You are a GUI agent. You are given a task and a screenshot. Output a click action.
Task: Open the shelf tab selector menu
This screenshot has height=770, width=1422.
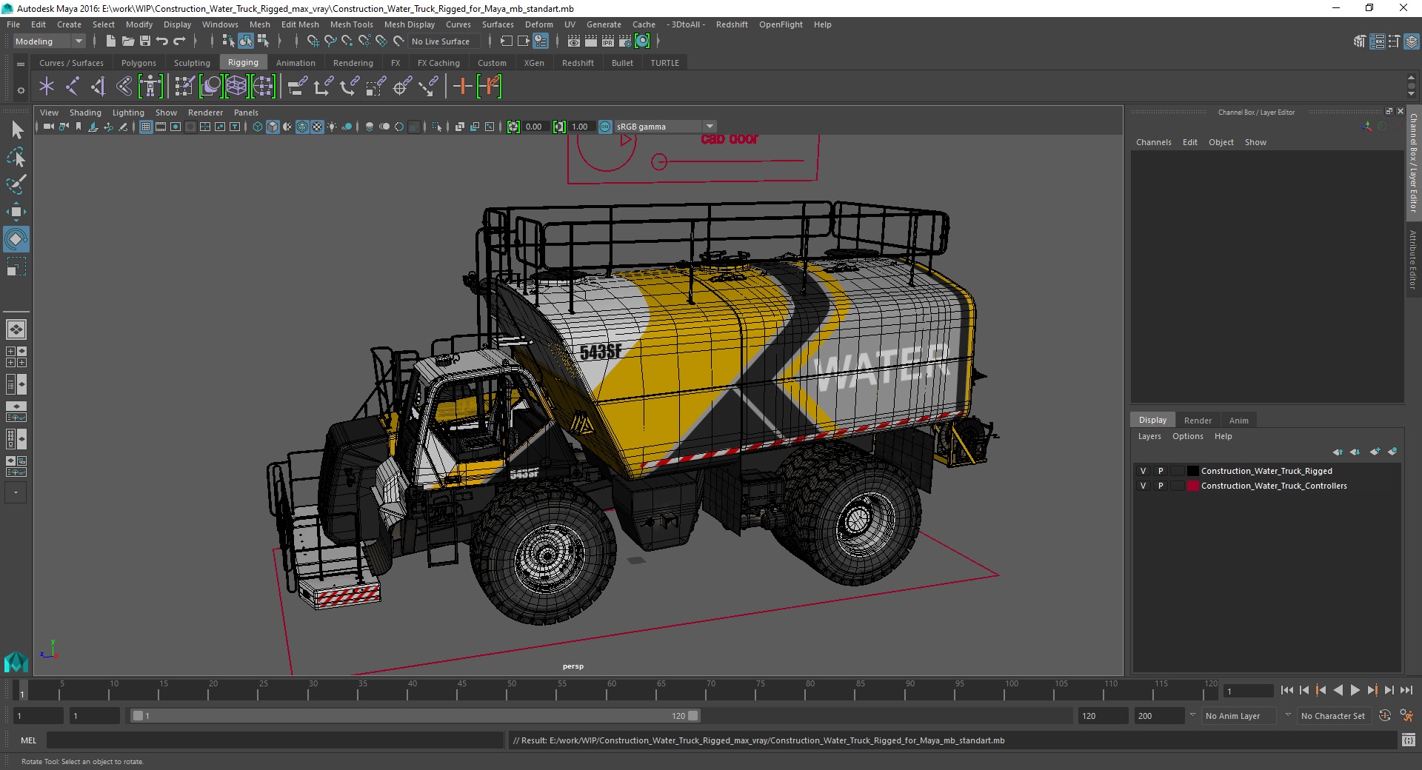(21, 64)
